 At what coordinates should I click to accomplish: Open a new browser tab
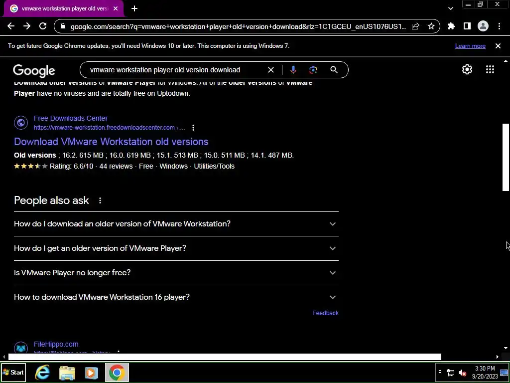[x=134, y=9]
